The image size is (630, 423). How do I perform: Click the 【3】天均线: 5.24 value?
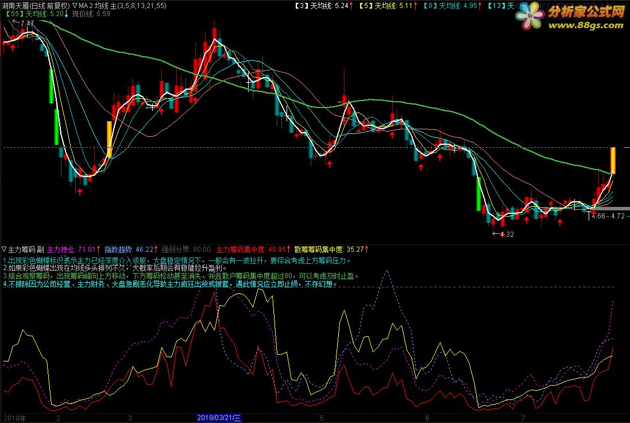pyautogui.click(x=322, y=6)
